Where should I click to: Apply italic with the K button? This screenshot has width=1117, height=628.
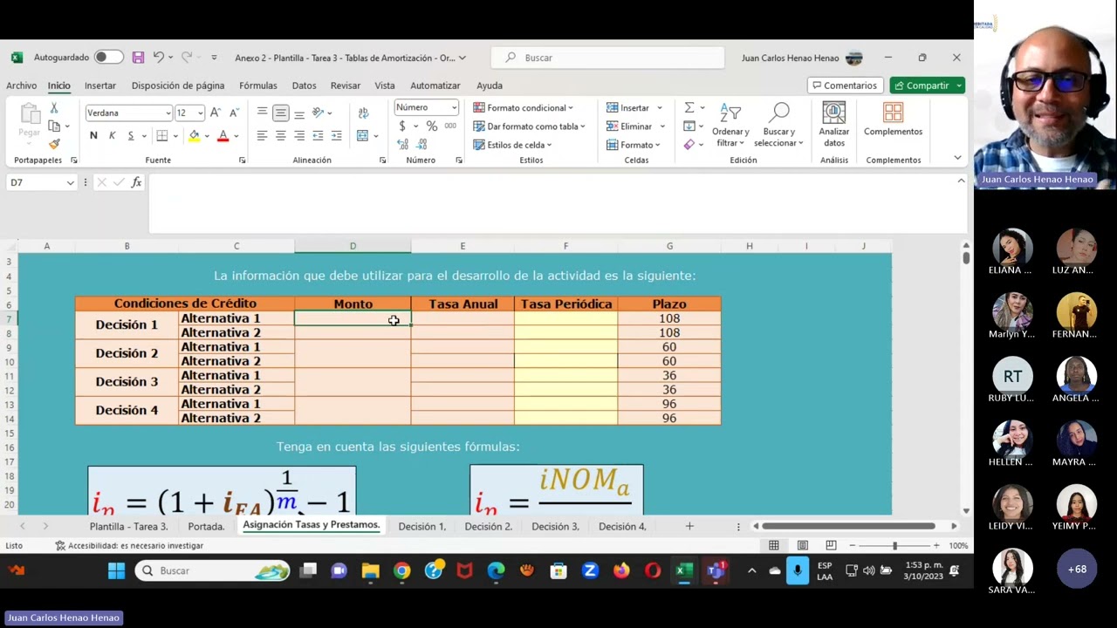112,135
